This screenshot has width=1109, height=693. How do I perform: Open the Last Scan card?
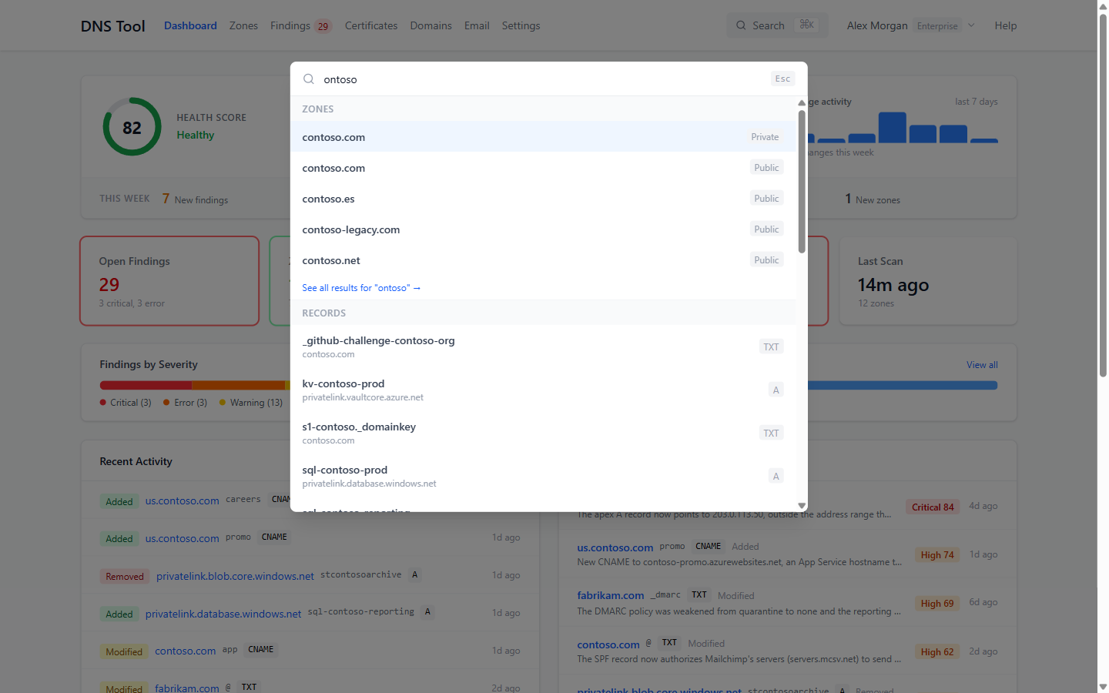(x=928, y=281)
